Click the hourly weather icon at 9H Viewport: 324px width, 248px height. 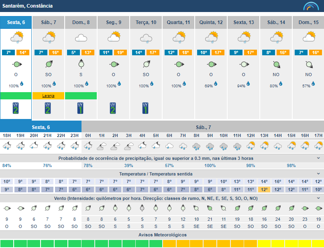click(210, 146)
